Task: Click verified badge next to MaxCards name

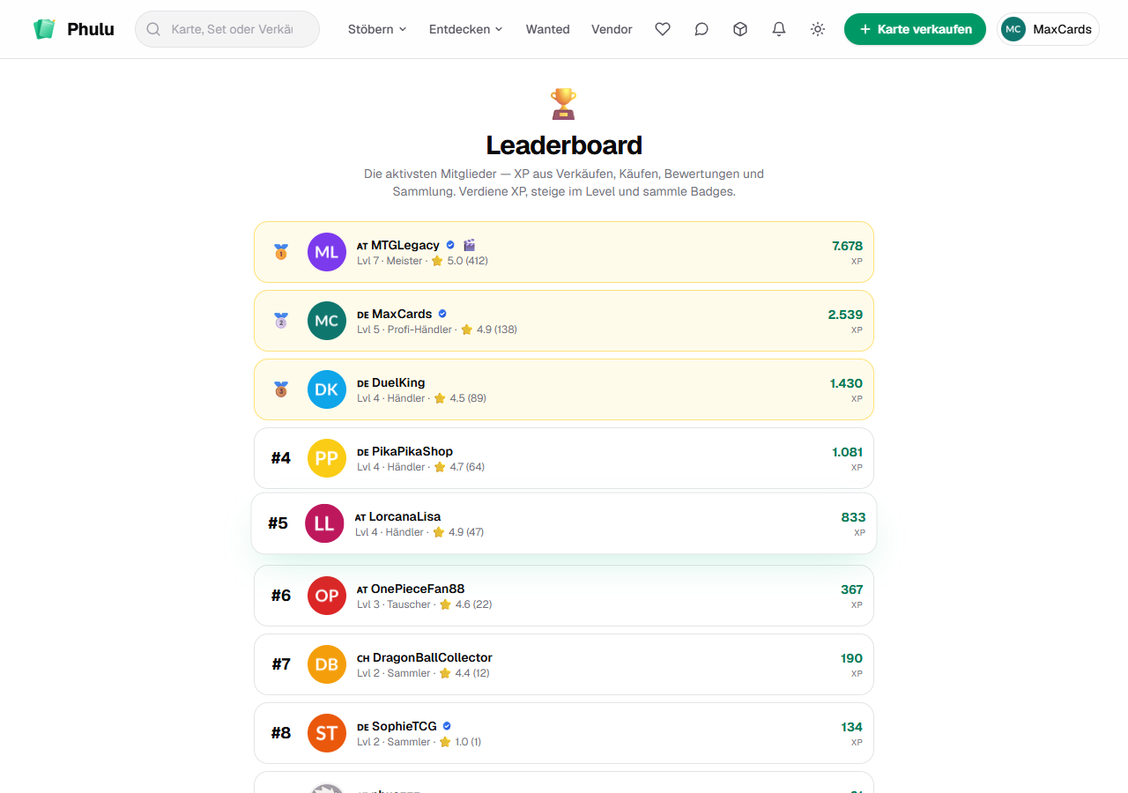Action: [x=442, y=314]
